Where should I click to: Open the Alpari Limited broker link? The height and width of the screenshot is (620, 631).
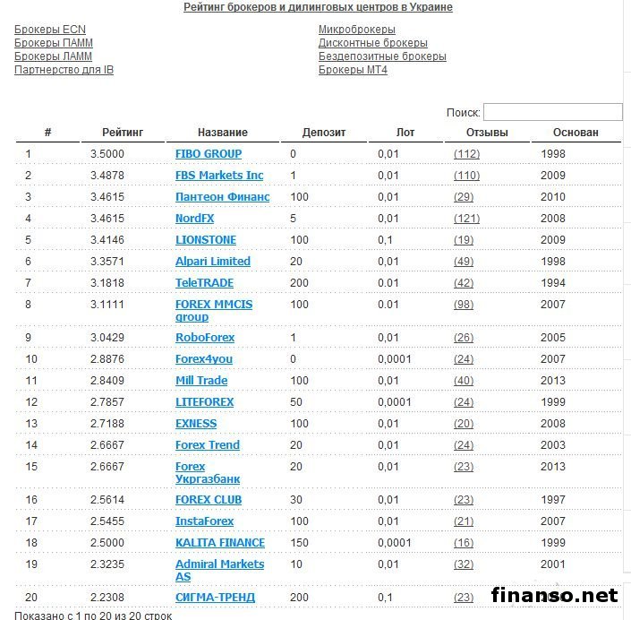point(213,262)
